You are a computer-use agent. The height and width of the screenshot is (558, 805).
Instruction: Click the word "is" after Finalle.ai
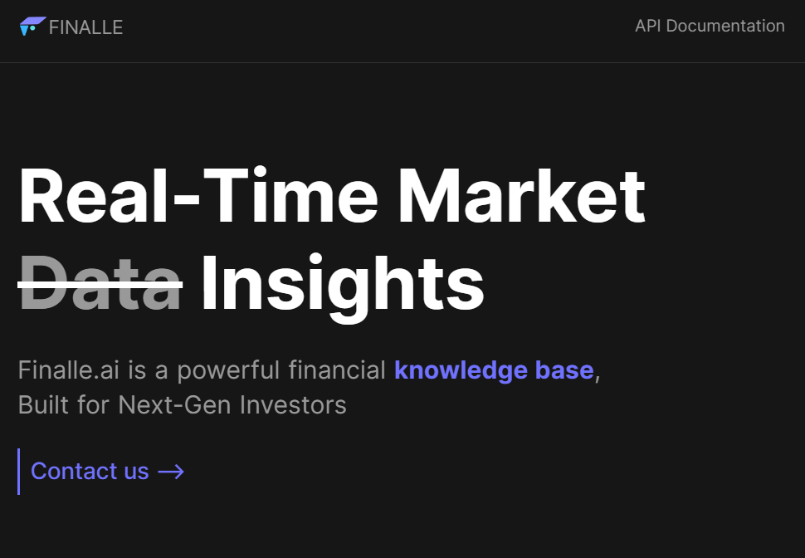pos(136,370)
